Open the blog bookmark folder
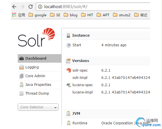 [71, 15]
